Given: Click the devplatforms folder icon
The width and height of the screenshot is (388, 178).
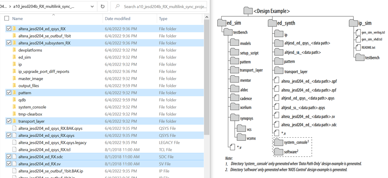Looking at the screenshot, I should (14, 50).
